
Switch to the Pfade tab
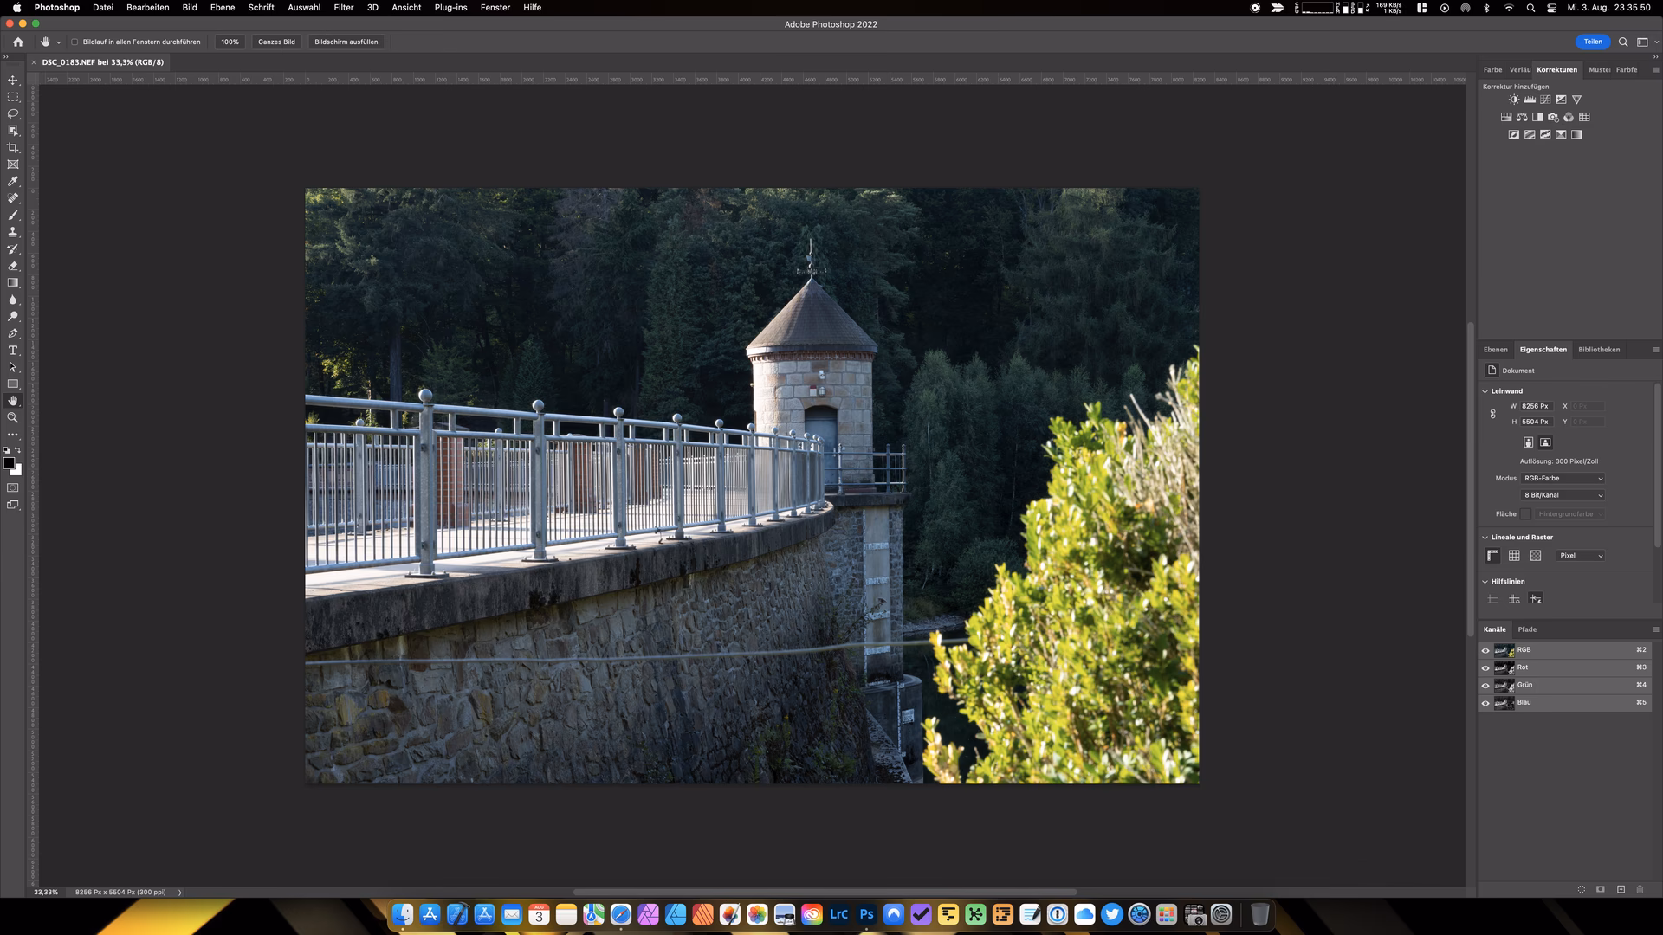[1529, 629]
